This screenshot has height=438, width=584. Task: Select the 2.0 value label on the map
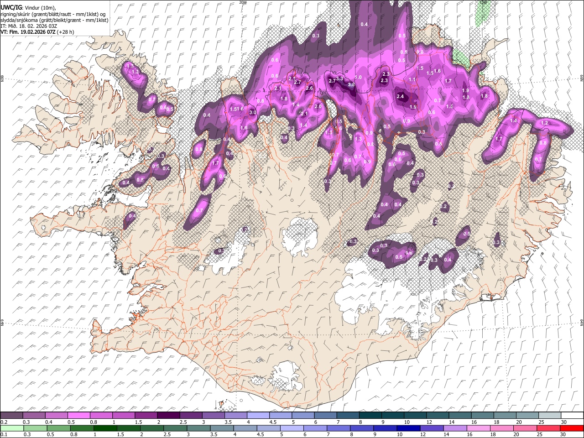pyautogui.click(x=318, y=106)
